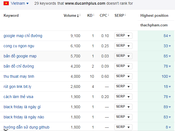The width and height of the screenshot is (175, 131).
Task: Open SERP dropdown for bản đồ chỉ đường
Action: (123, 66)
